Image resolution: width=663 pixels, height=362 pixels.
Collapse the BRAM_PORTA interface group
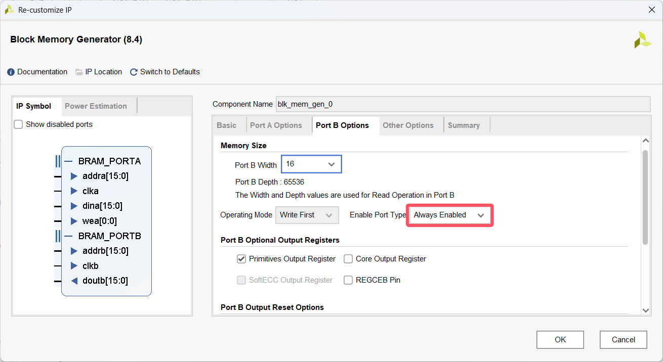point(68,161)
